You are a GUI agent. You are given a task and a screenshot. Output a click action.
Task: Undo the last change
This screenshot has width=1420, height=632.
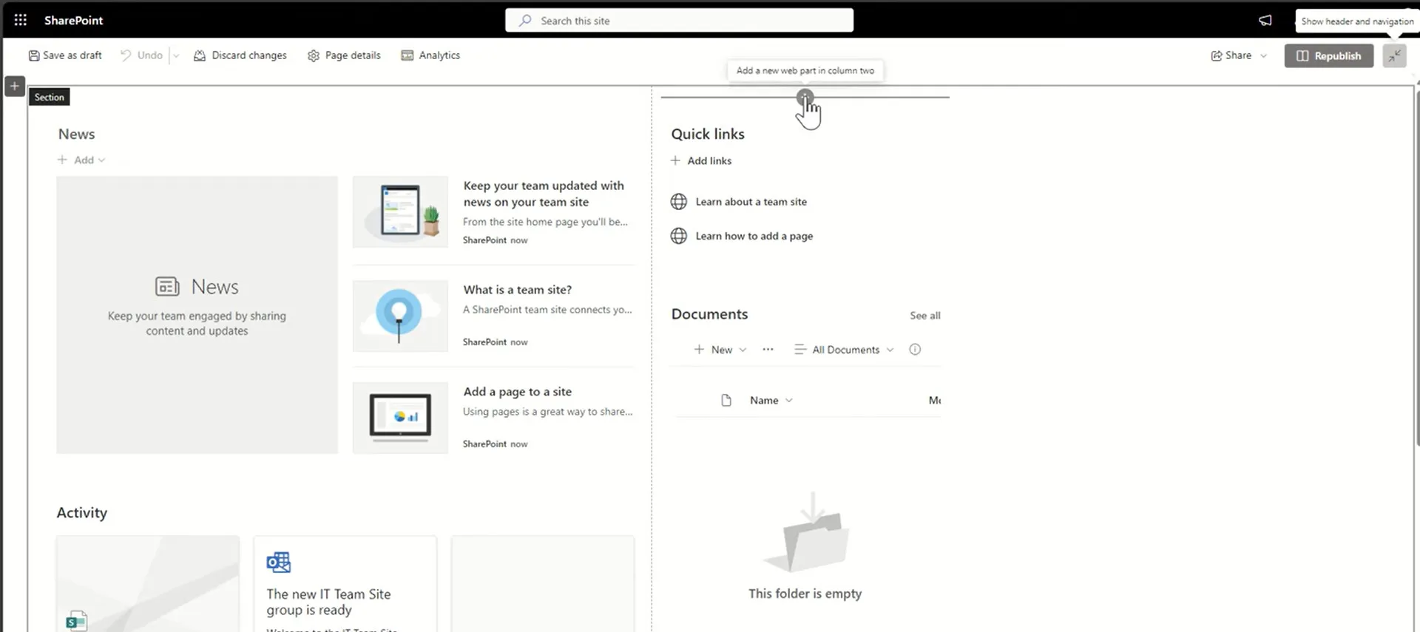[x=142, y=55]
